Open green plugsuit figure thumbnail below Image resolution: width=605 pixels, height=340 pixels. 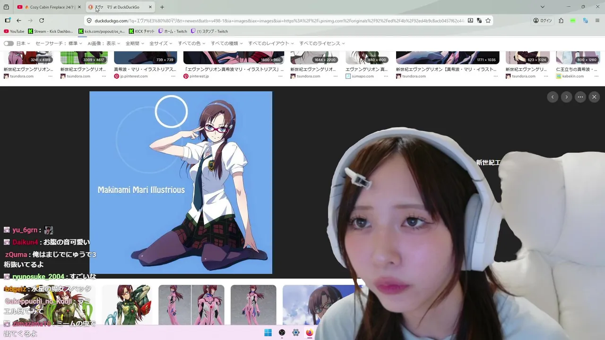[x=128, y=305]
